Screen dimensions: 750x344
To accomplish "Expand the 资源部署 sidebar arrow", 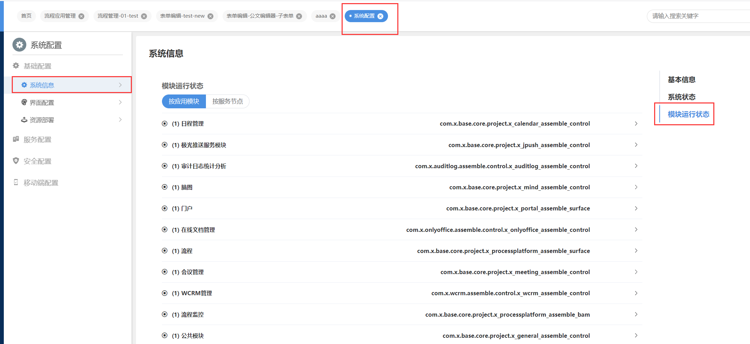I will pos(120,120).
